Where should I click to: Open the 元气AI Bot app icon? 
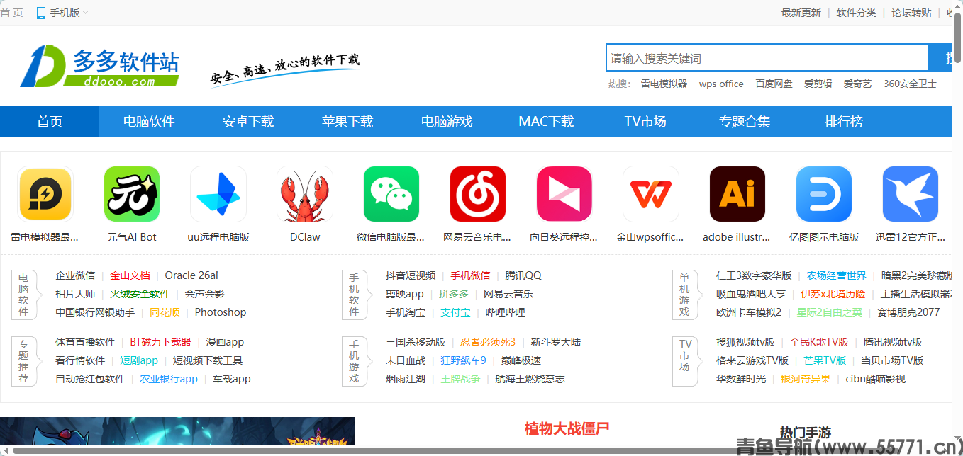click(x=132, y=194)
